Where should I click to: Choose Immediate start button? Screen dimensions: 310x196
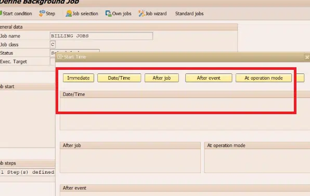(79, 78)
